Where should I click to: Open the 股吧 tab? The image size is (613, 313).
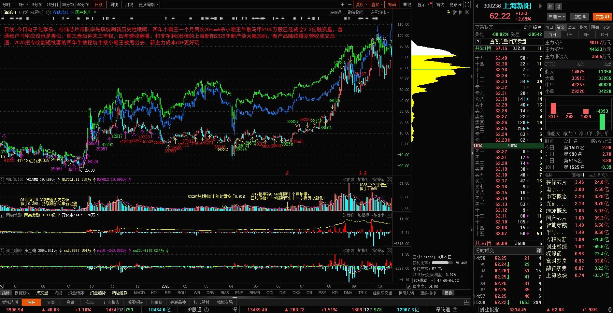coord(31,302)
